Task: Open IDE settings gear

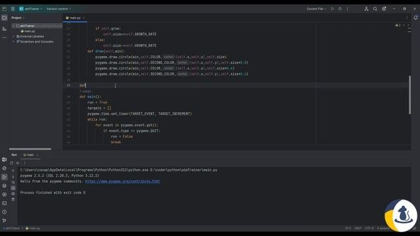Action: point(384,9)
